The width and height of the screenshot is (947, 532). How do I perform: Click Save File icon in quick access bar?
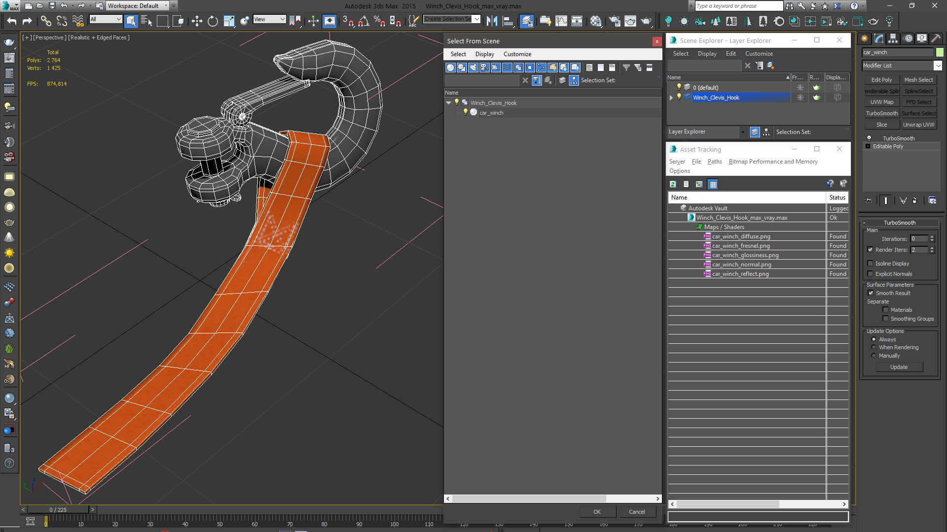tap(52, 6)
